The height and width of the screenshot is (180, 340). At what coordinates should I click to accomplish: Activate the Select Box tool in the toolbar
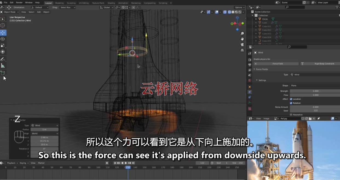[x=3, y=19]
